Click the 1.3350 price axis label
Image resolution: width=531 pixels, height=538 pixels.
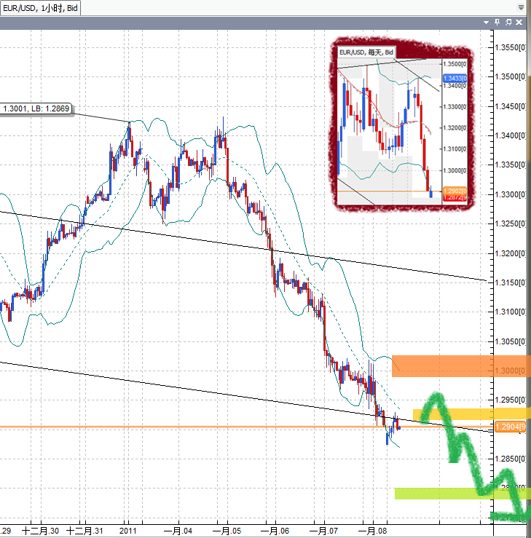point(510,165)
